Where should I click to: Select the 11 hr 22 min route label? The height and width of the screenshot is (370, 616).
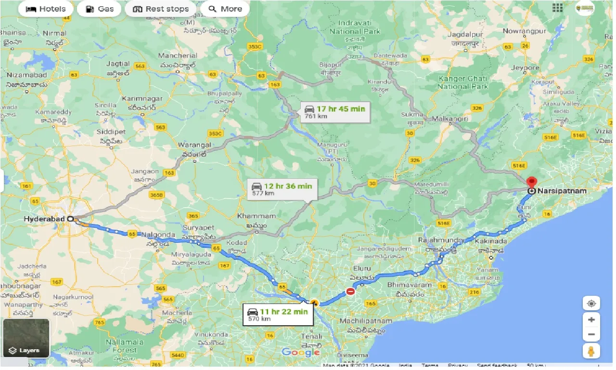click(278, 313)
